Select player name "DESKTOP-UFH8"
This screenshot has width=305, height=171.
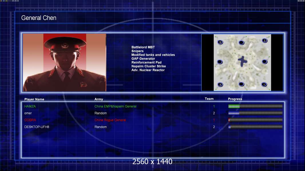coord(37,127)
